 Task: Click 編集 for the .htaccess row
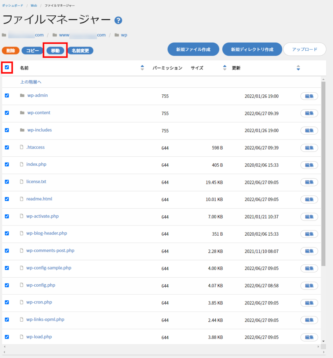309,148
